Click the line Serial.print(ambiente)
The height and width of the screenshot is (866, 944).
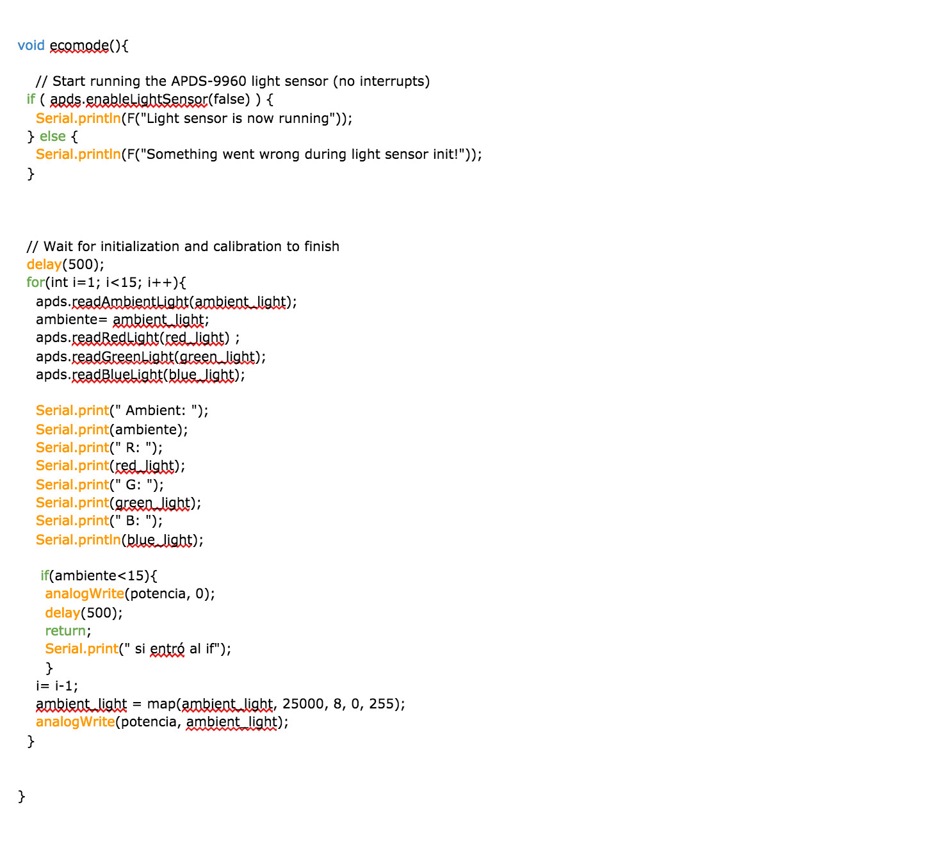112,430
